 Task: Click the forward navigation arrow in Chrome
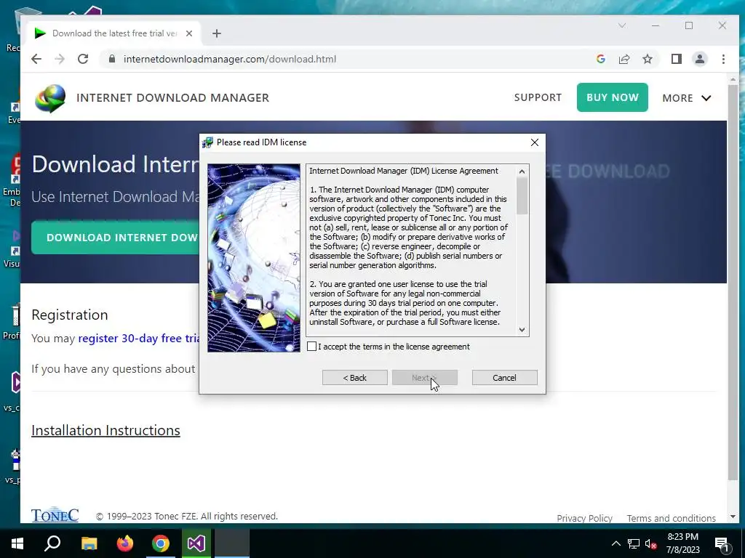tap(60, 59)
